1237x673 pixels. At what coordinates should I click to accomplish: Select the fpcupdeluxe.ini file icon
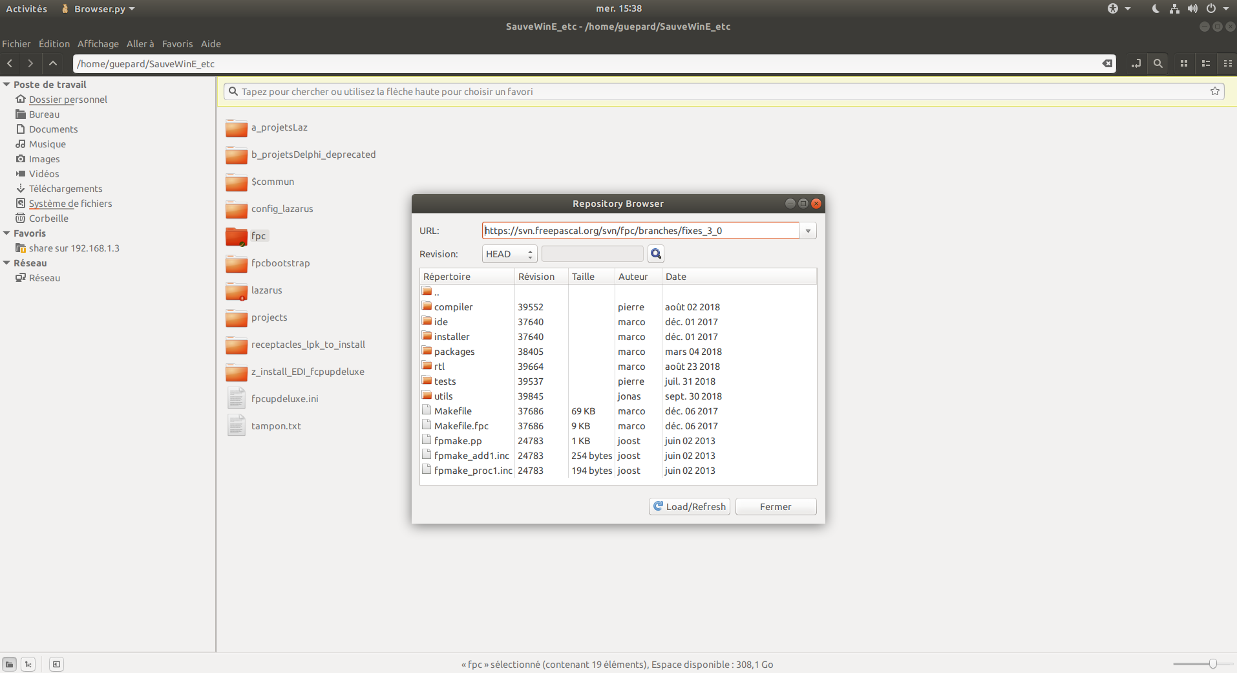[237, 399]
